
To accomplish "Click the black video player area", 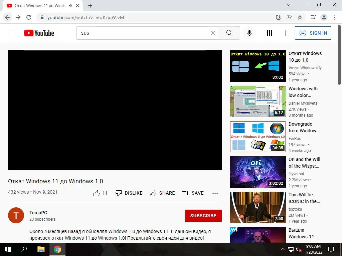I will 115,110.
